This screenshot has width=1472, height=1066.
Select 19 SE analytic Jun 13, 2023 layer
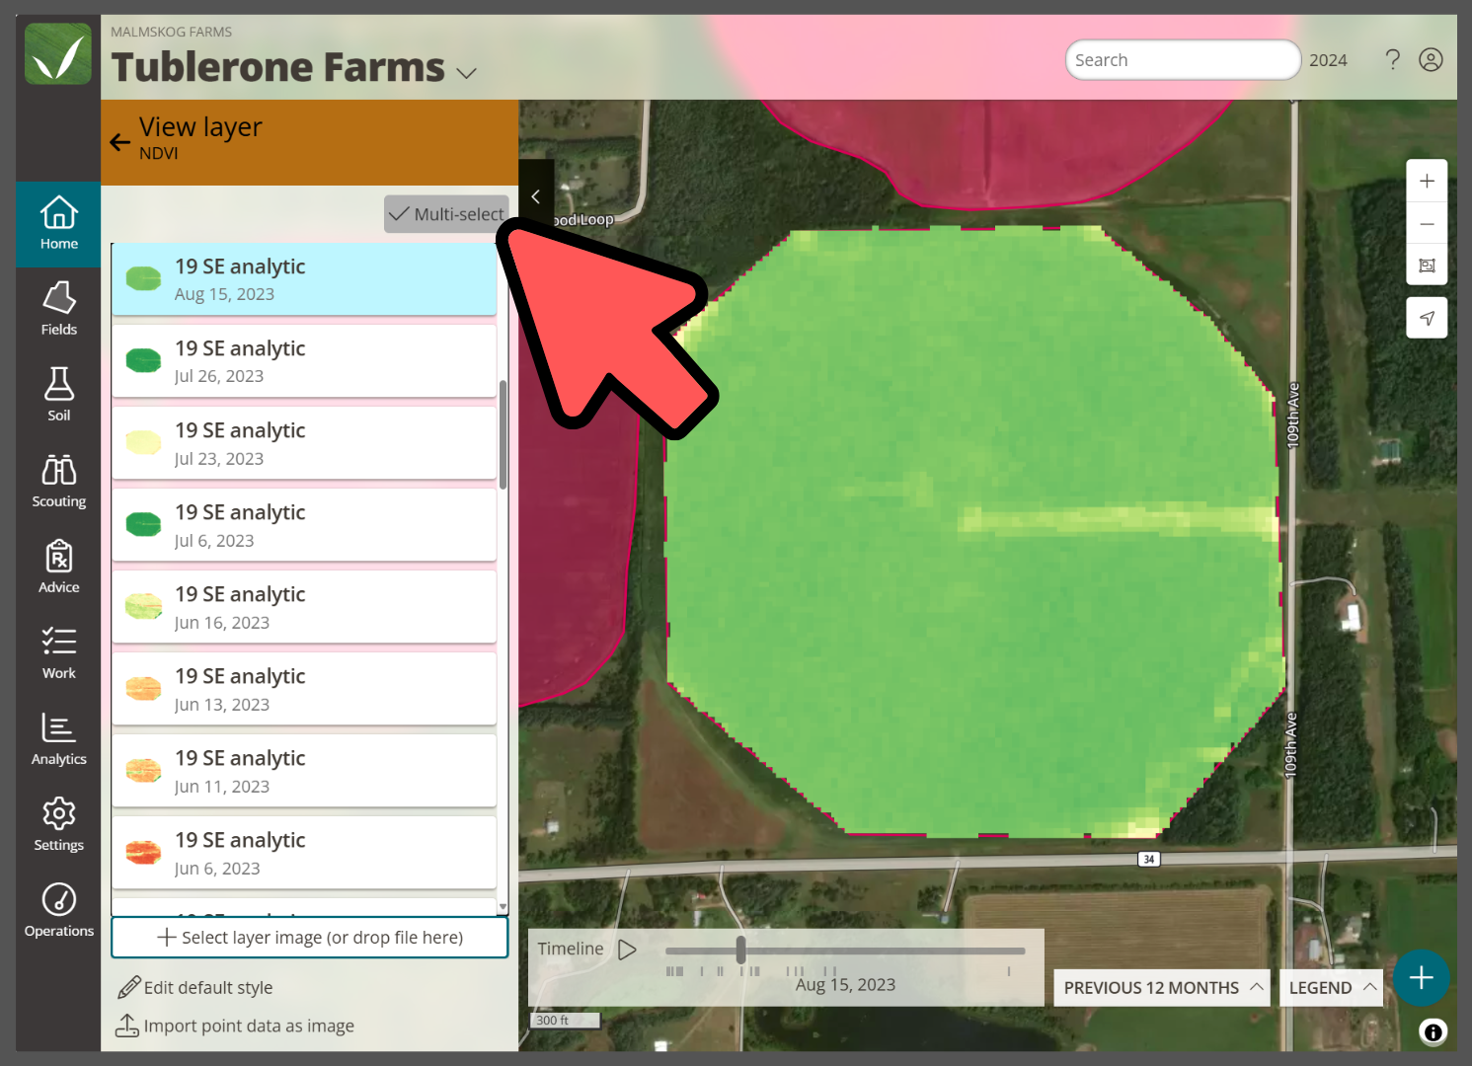click(x=304, y=689)
